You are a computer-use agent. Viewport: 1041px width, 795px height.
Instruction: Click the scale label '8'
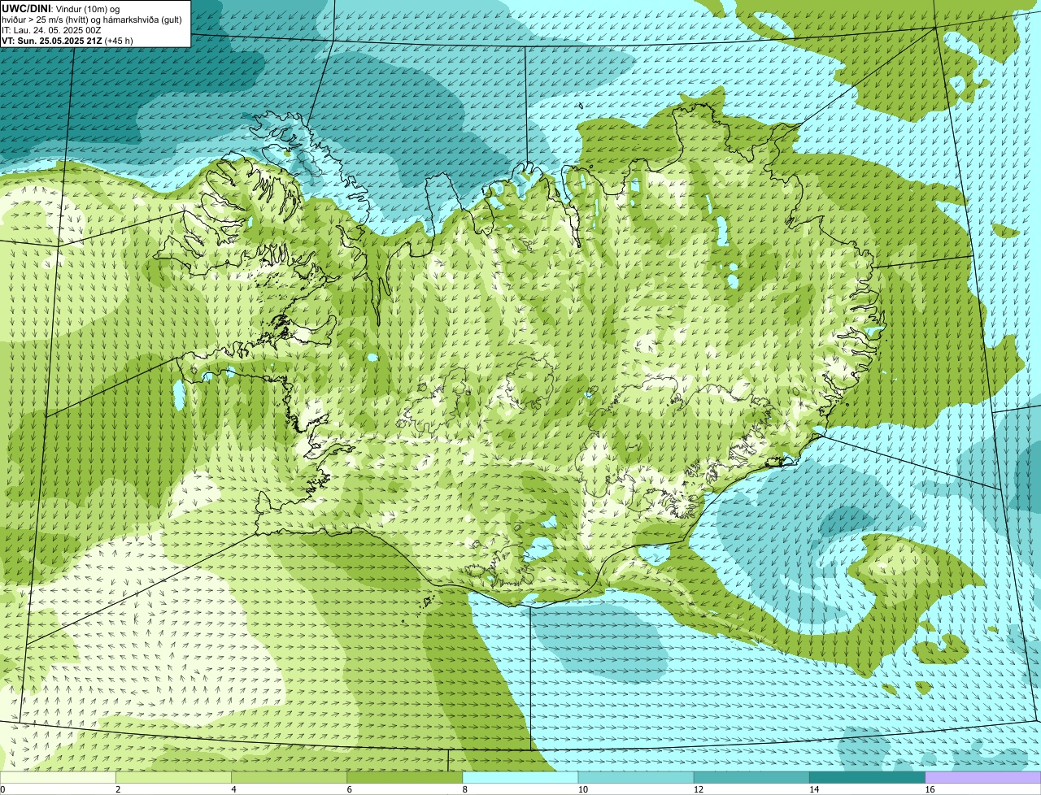tap(464, 789)
